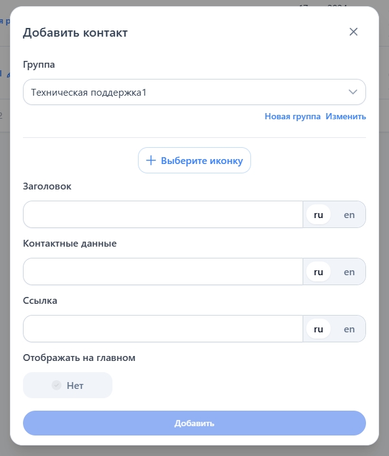
Task: Close the Добавить контакт dialog
Action: point(354,32)
